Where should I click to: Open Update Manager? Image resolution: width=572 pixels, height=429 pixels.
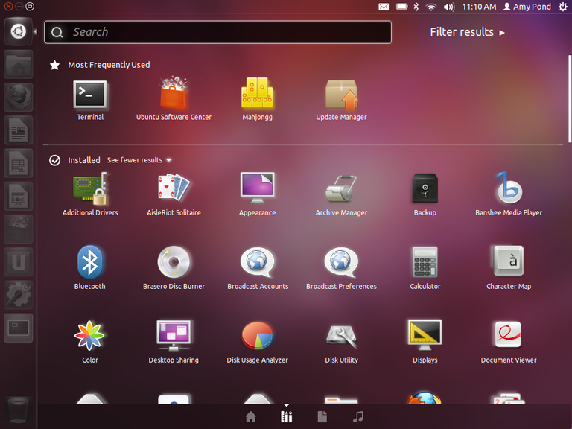tap(341, 95)
